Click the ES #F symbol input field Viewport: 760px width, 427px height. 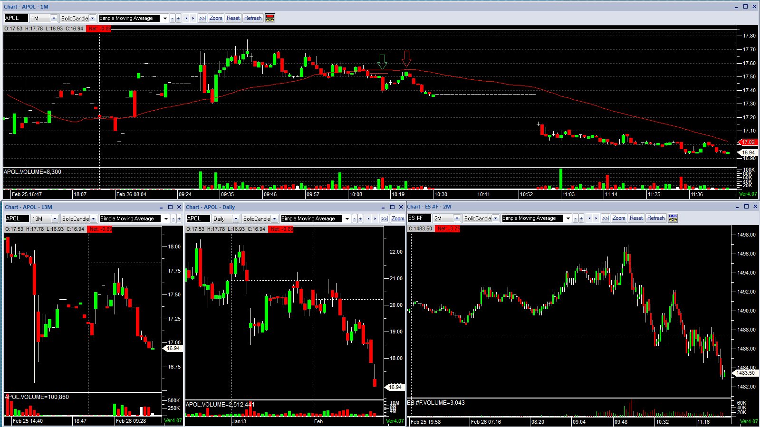click(x=419, y=218)
